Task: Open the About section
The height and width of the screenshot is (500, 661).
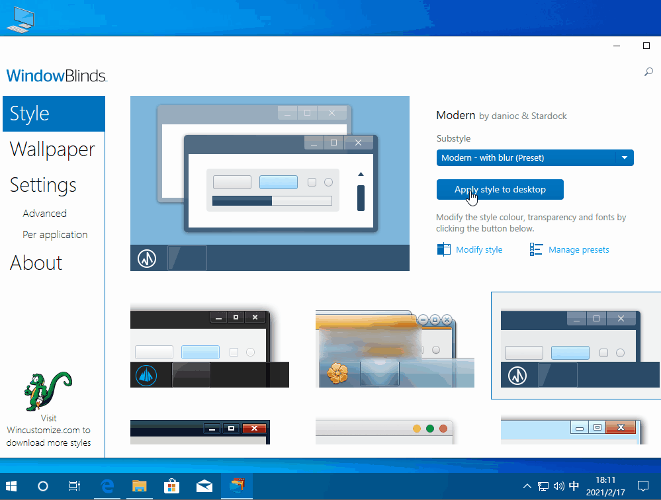Action: click(36, 263)
